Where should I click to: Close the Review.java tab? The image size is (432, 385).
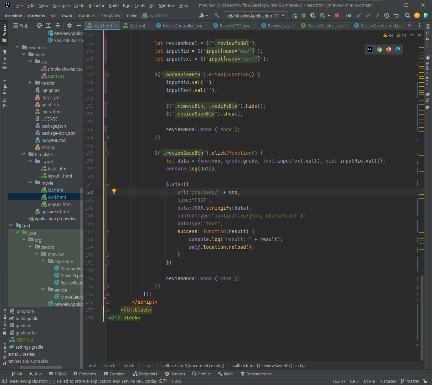click(x=294, y=25)
